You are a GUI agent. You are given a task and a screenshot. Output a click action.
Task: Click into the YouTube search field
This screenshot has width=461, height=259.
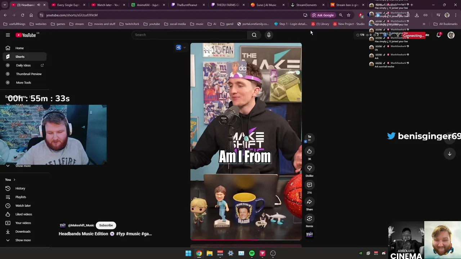point(189,35)
